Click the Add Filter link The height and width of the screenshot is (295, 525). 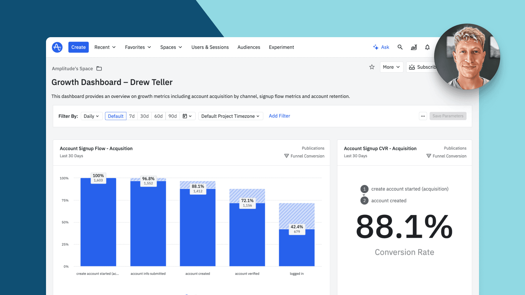[279, 116]
